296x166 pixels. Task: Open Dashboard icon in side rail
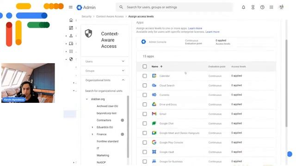tap(71, 28)
